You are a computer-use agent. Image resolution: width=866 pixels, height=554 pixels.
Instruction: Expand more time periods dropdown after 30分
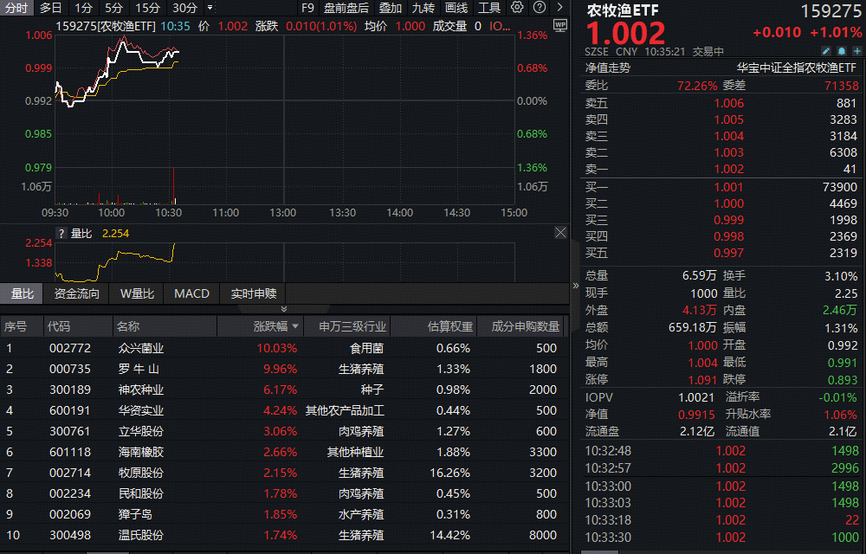point(210,8)
